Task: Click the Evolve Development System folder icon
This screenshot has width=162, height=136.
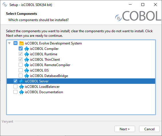Action: [x=21, y=43]
